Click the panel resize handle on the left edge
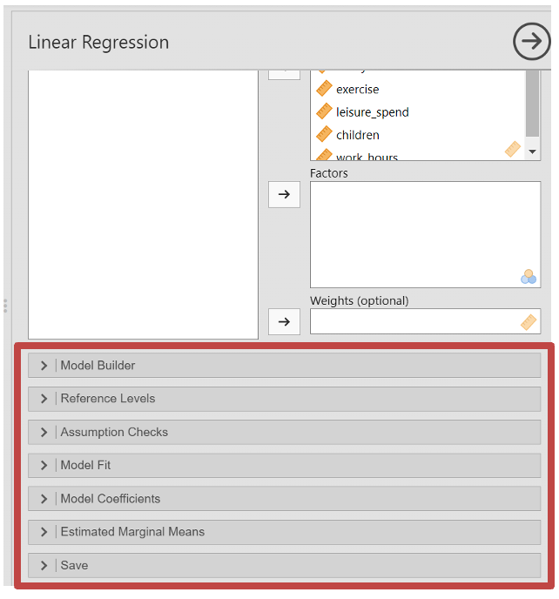Image resolution: width=559 pixels, height=599 pixels. point(5,306)
